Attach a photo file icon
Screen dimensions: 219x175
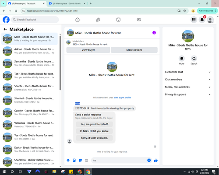(x=74, y=161)
